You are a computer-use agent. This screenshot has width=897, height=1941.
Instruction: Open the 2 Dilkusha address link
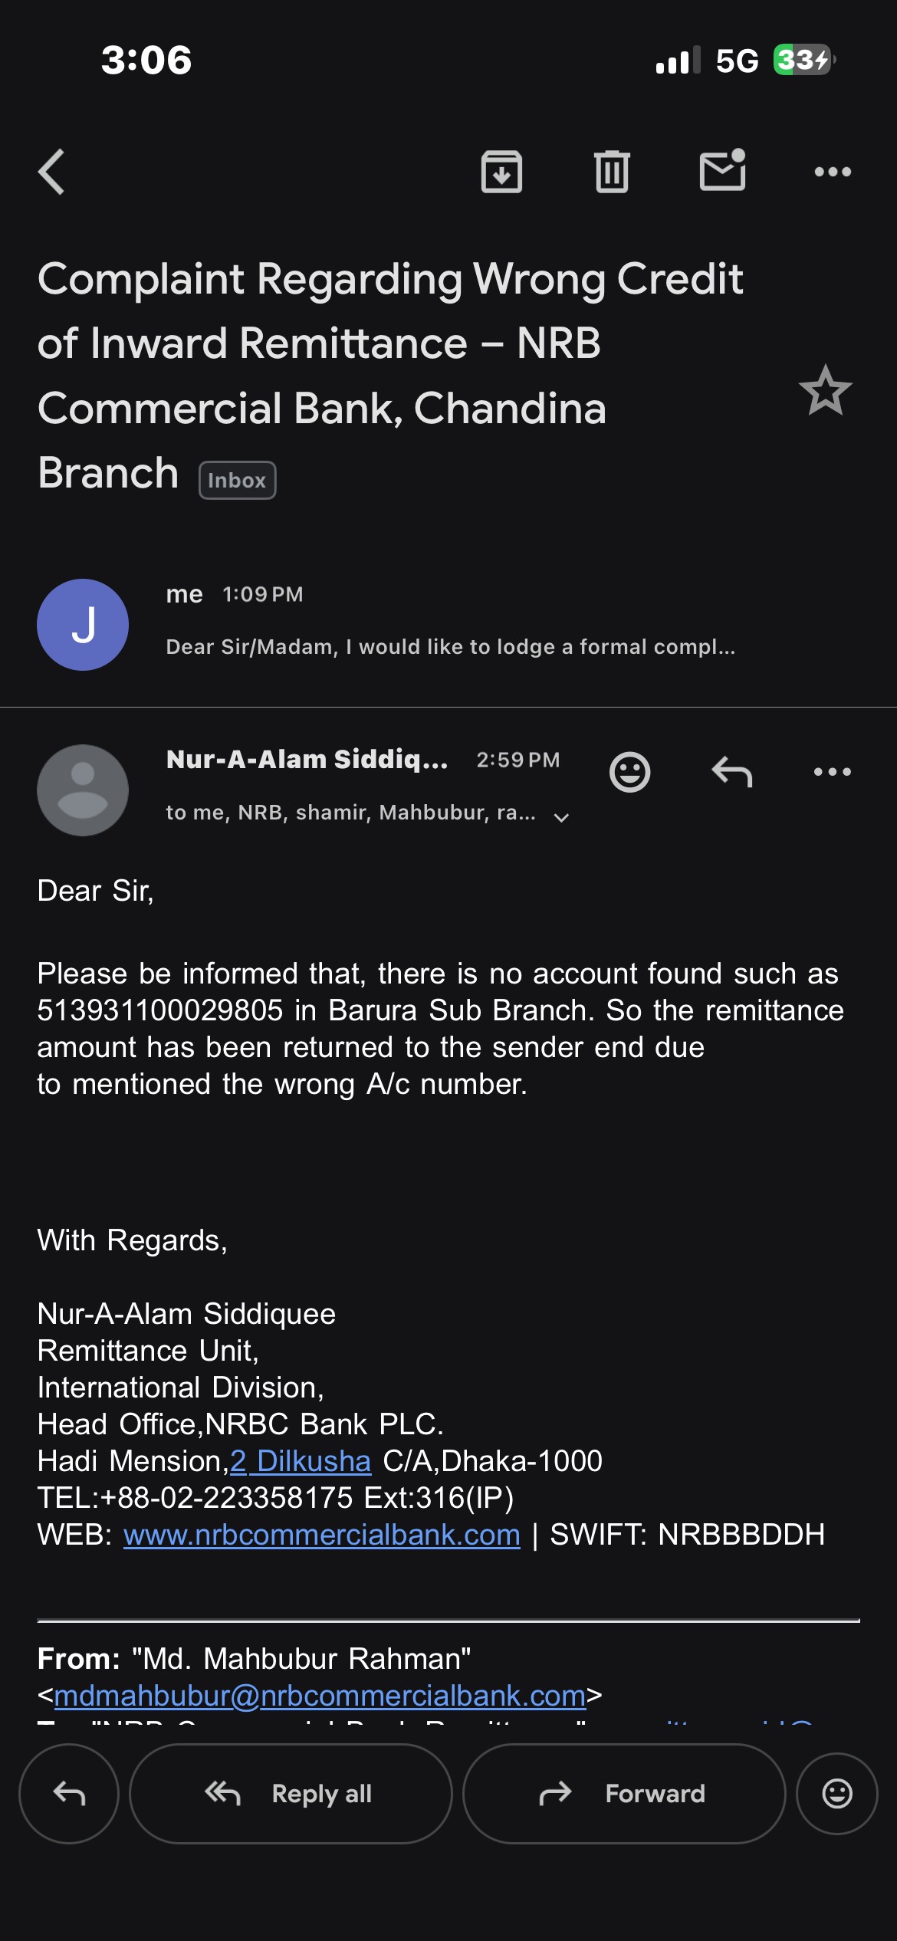coord(301,1461)
